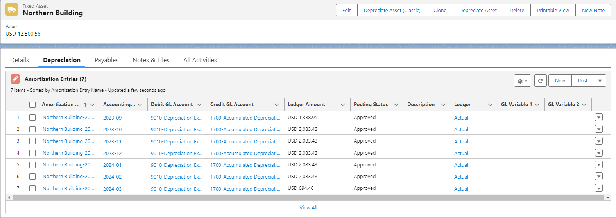This screenshot has width=616, height=218.
Task: Click the Post button
Action: tap(583, 81)
